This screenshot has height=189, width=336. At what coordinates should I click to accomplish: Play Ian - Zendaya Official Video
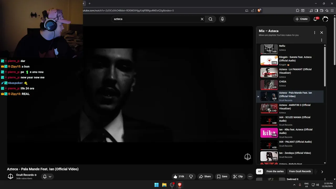coord(290,156)
